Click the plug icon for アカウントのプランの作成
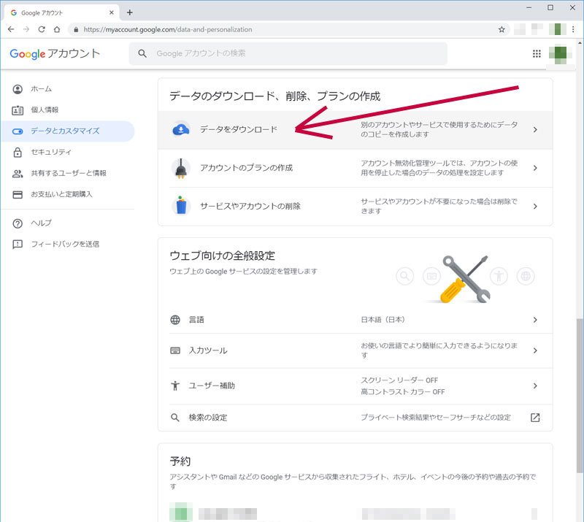Viewport: 584px width, 522px height. click(180, 168)
